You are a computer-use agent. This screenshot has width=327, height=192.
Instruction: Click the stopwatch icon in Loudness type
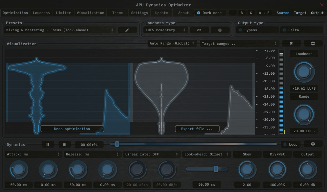coord(220,30)
